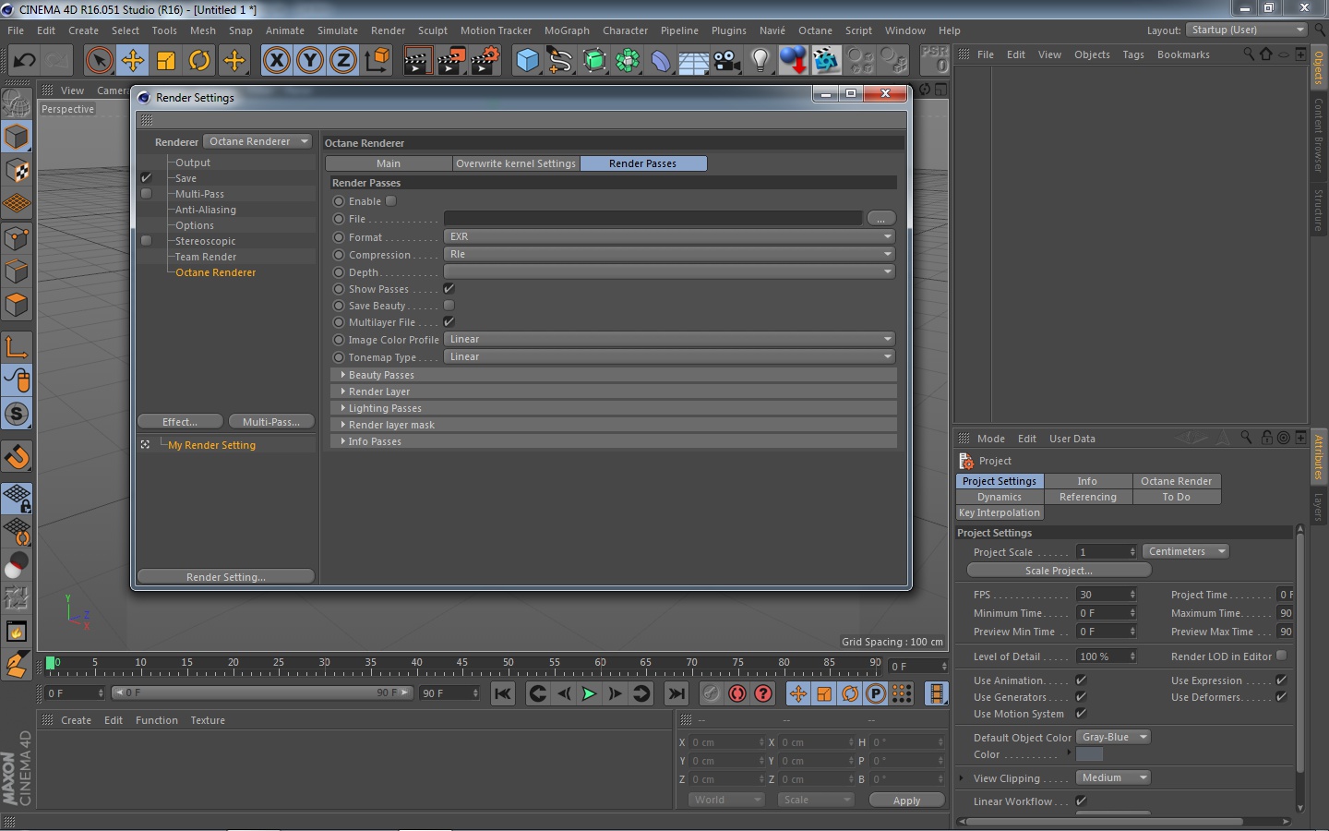Toggle Use Animation checkbox

[1081, 680]
